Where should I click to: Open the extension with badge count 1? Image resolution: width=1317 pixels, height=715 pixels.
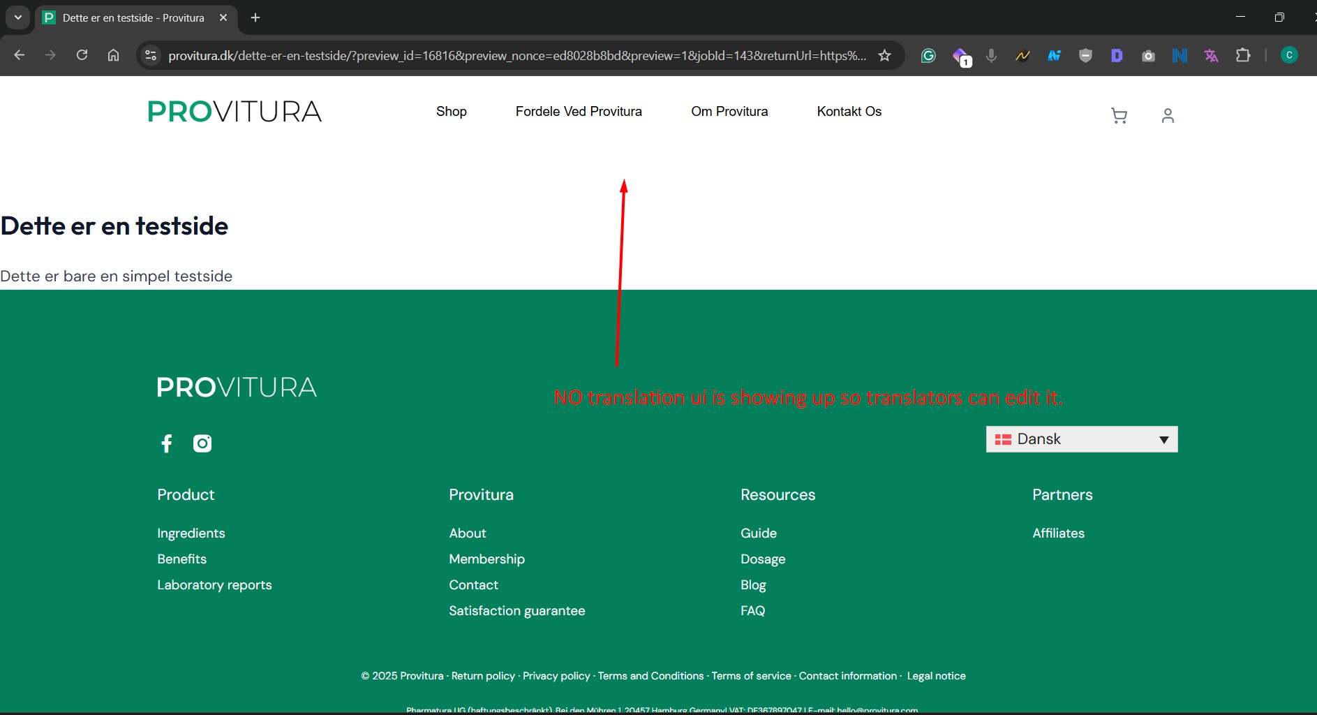coord(961,57)
